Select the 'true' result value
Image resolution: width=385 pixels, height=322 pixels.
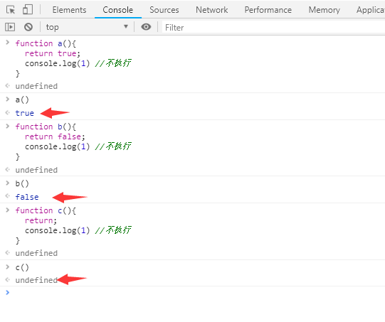pyautogui.click(x=25, y=113)
